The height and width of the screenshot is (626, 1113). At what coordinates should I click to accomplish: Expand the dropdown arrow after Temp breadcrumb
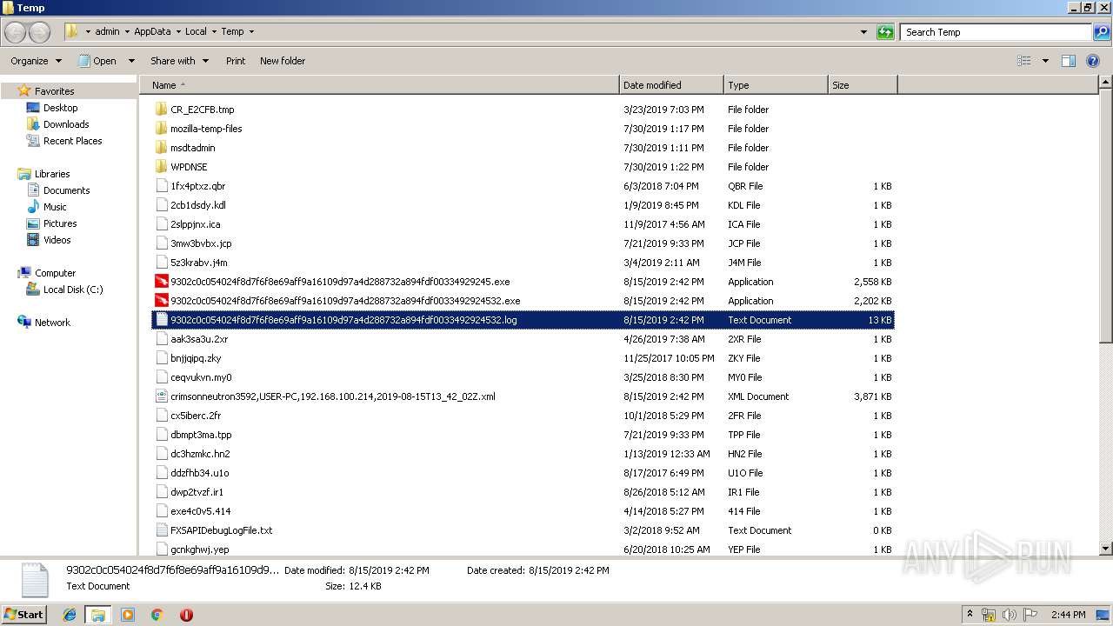click(251, 32)
